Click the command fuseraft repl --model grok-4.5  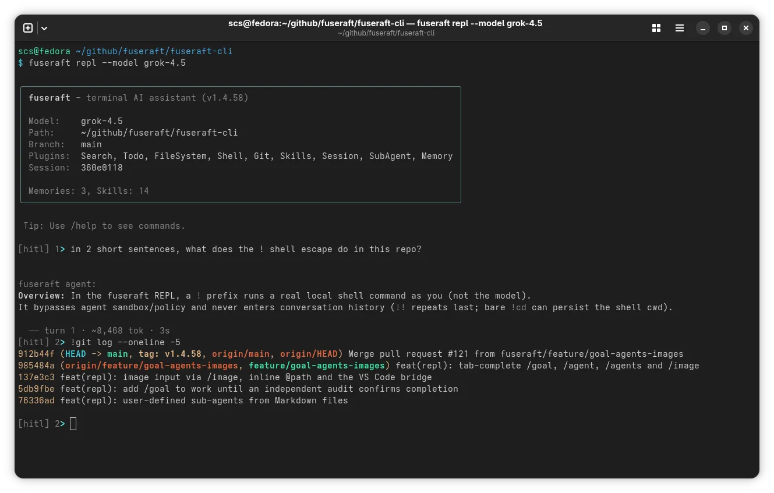[107, 63]
